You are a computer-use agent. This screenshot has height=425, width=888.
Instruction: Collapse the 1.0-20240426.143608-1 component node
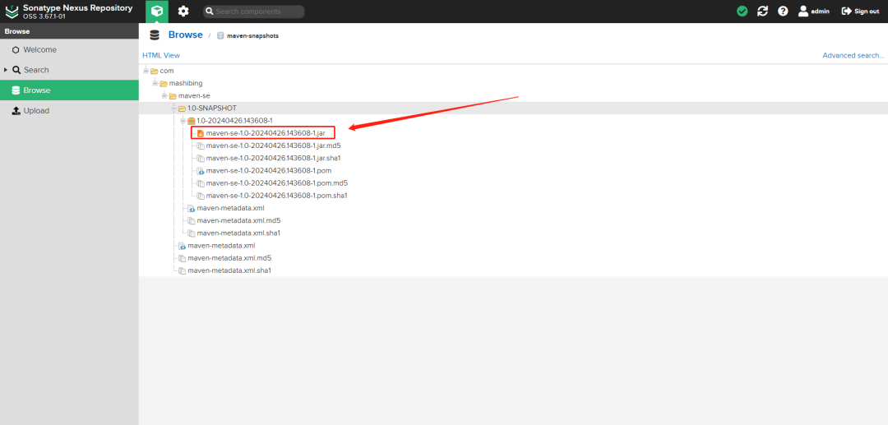[x=183, y=121]
